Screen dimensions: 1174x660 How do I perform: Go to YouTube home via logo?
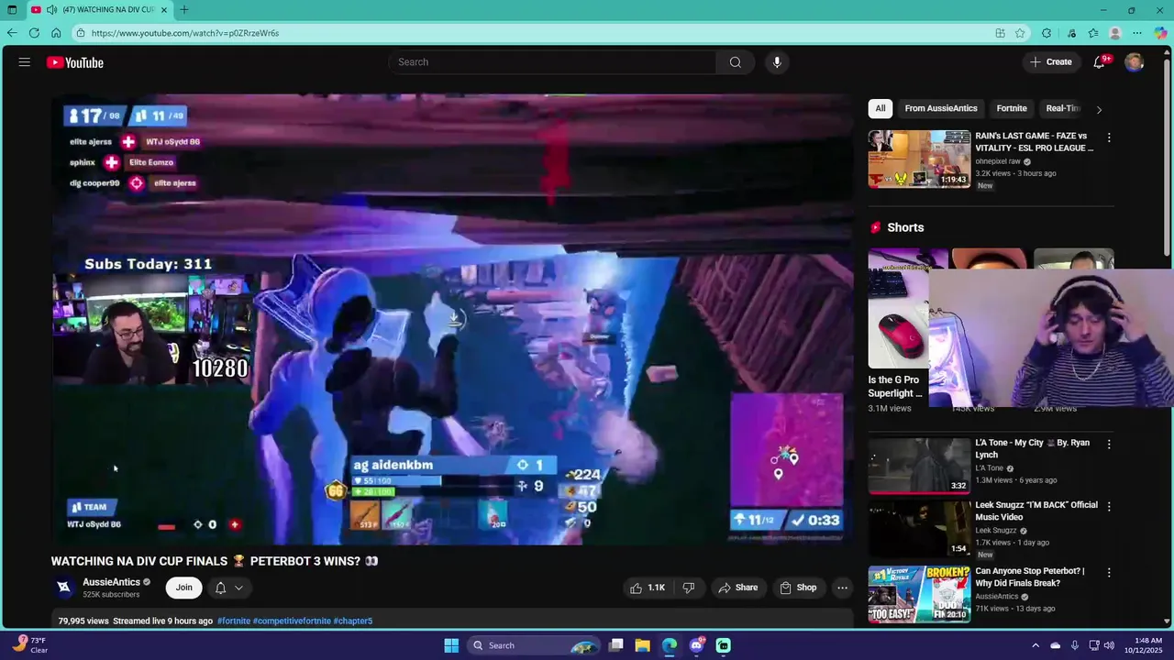click(75, 62)
